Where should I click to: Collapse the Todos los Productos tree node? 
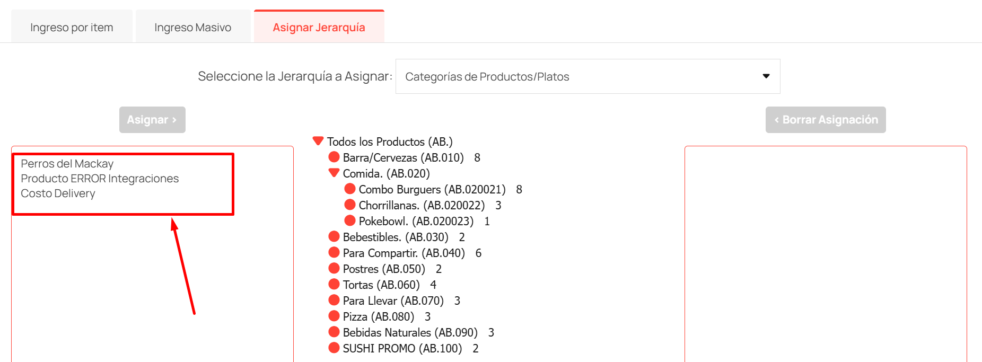(x=318, y=140)
